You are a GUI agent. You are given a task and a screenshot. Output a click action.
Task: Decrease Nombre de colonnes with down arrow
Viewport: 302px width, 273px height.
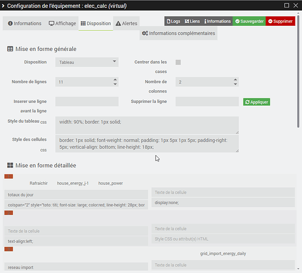pos(235,84)
